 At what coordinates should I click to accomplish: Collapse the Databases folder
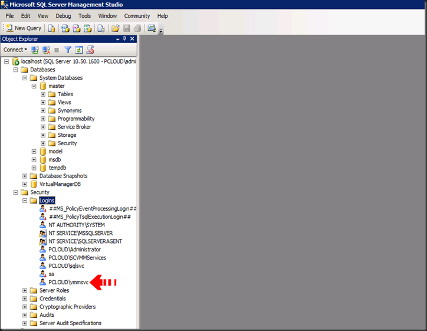coord(16,70)
